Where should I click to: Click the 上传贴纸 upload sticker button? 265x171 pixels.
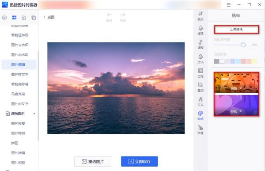(236, 30)
